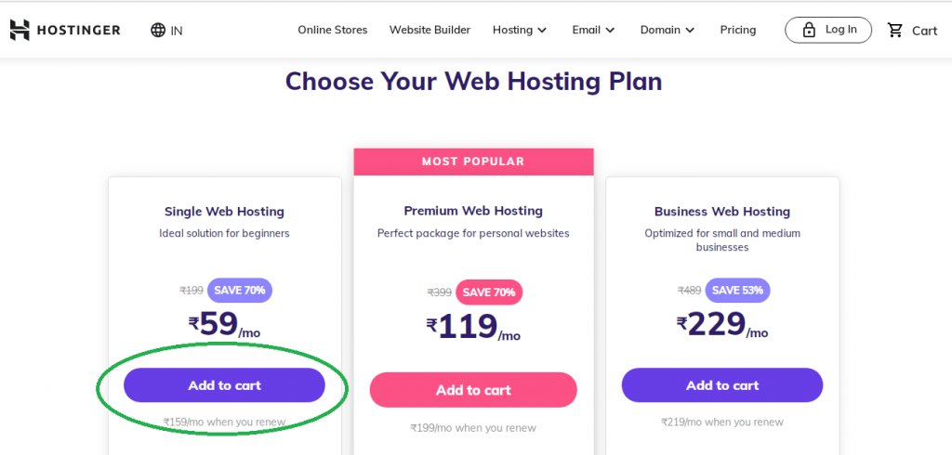Click the globe language icon

click(158, 30)
